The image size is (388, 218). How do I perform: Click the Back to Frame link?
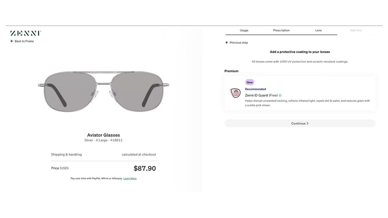(x=24, y=41)
